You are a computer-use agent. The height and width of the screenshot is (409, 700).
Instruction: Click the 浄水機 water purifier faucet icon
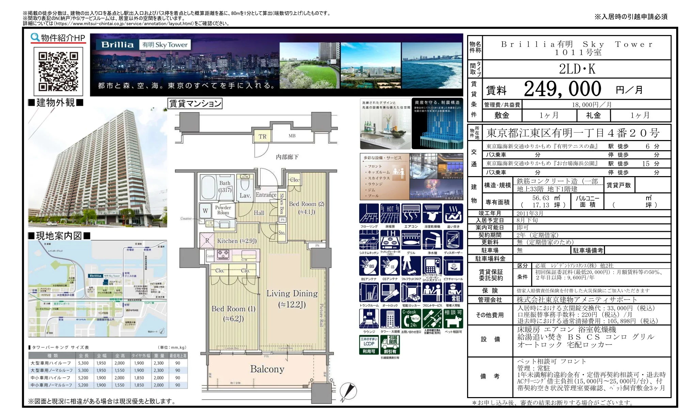432,240
